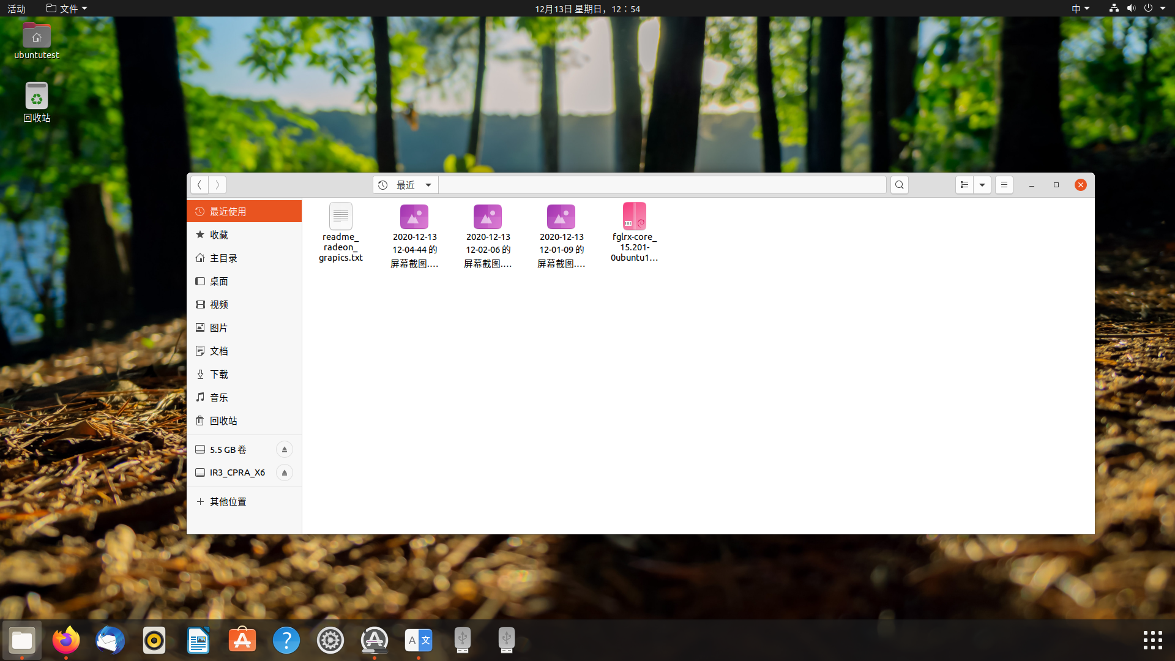Open view options dropdown arrow
The width and height of the screenshot is (1175, 661).
point(982,185)
